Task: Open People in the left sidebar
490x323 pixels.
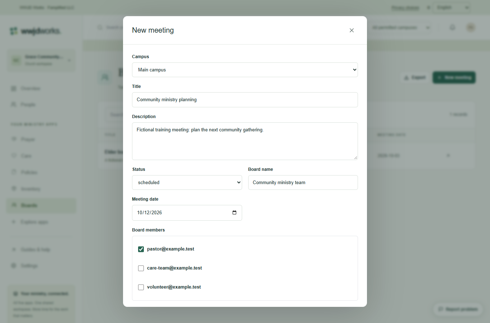Action: [x=41, y=104]
